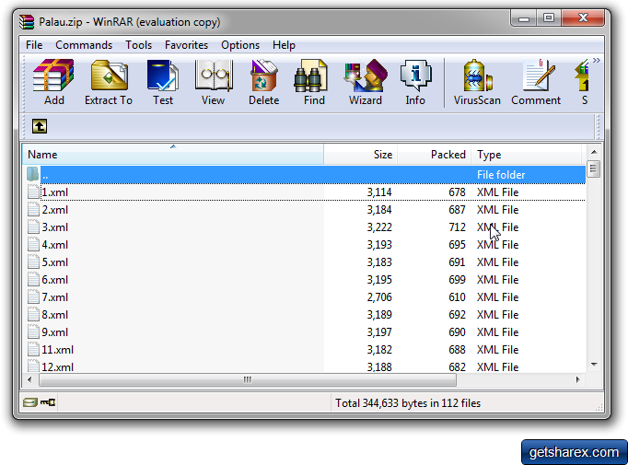Open the Tools menu

[x=138, y=45]
